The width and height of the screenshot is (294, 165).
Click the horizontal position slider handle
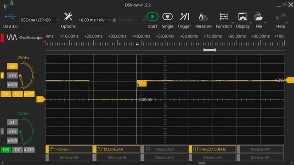click(x=209, y=50)
